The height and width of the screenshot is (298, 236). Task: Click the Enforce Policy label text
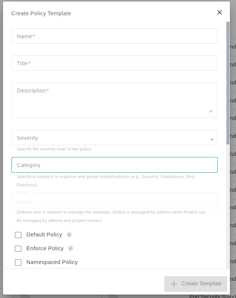pos(45,248)
